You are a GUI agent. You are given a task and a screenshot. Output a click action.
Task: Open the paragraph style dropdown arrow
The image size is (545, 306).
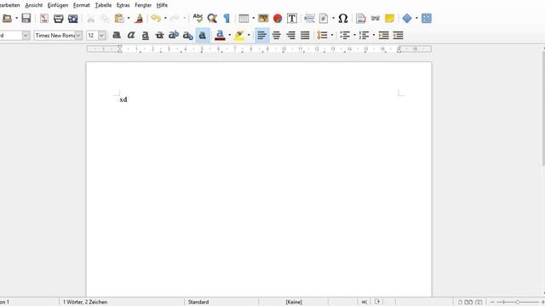[26, 36]
